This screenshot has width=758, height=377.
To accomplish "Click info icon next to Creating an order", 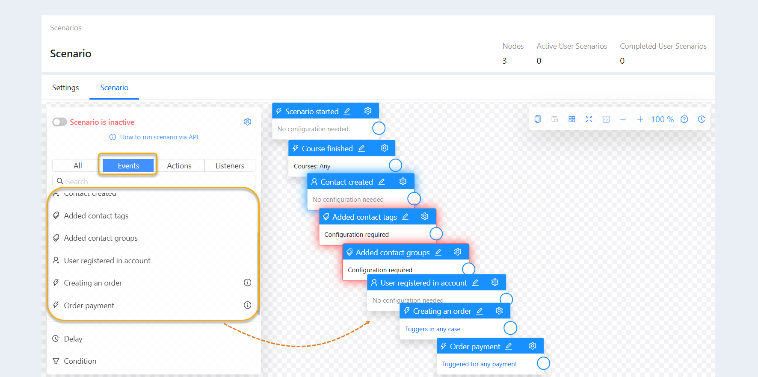I will [247, 283].
